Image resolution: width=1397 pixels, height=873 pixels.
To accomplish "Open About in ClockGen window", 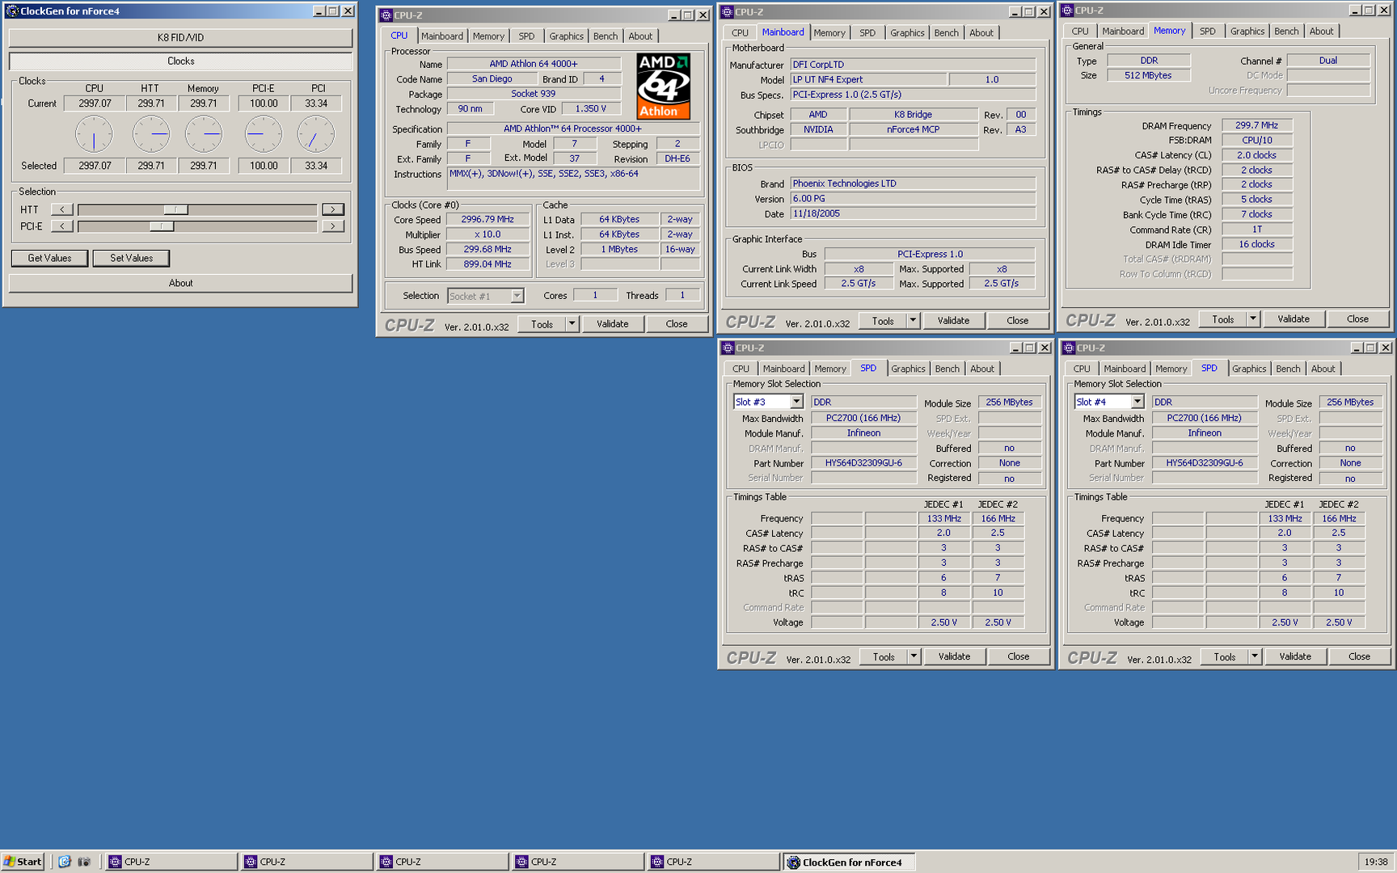I will pyautogui.click(x=180, y=283).
